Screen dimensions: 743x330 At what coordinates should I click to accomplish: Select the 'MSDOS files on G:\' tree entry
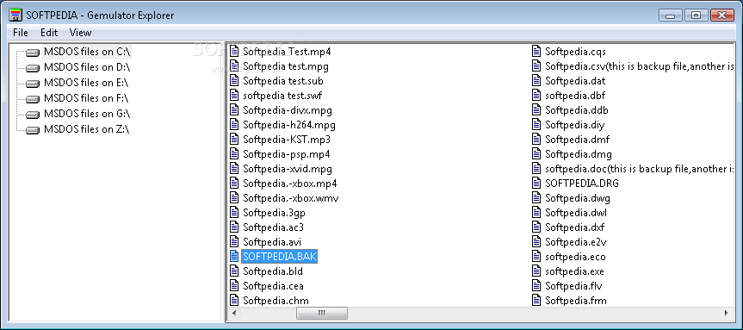click(87, 114)
